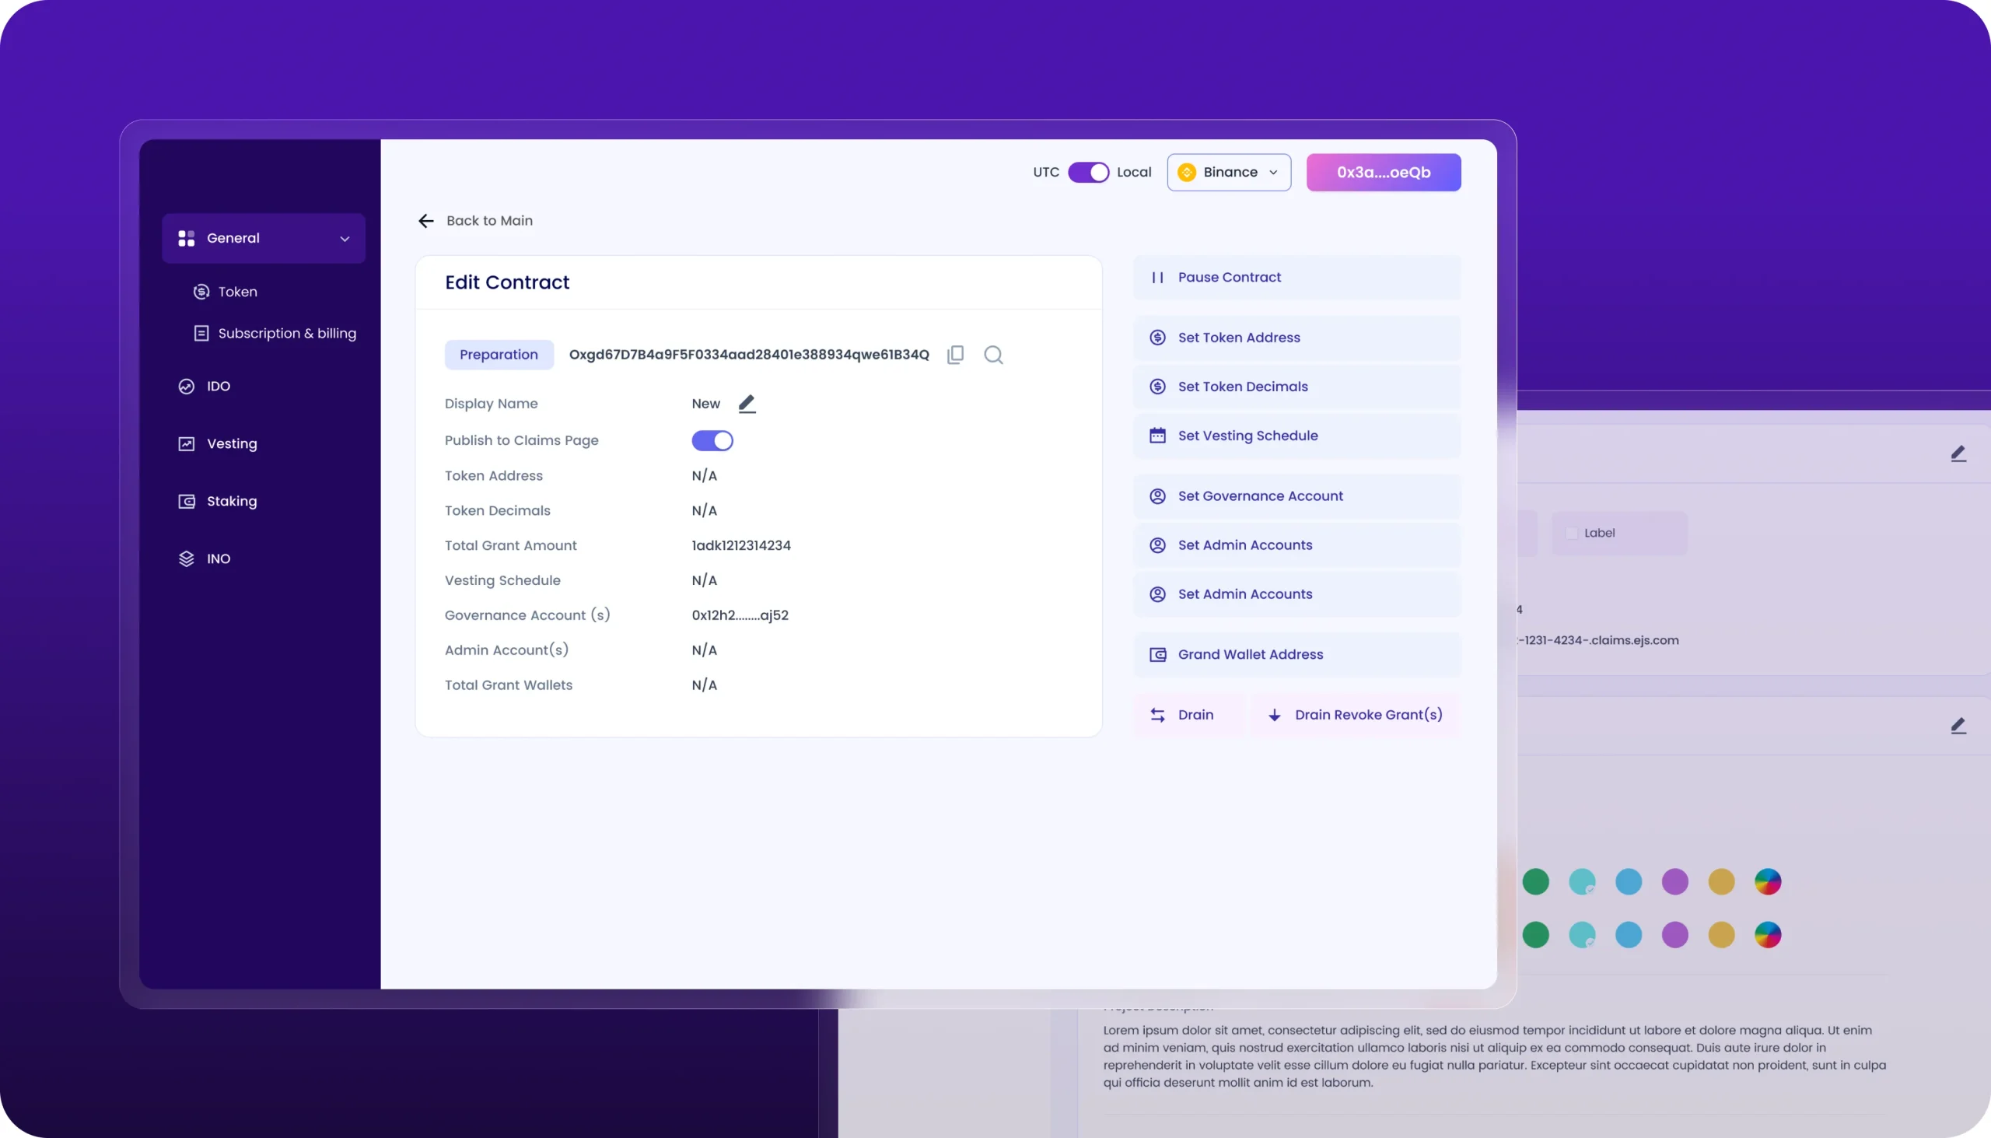Open the 0x3a....oeQb wallet menu
1991x1138 pixels.
tap(1383, 173)
